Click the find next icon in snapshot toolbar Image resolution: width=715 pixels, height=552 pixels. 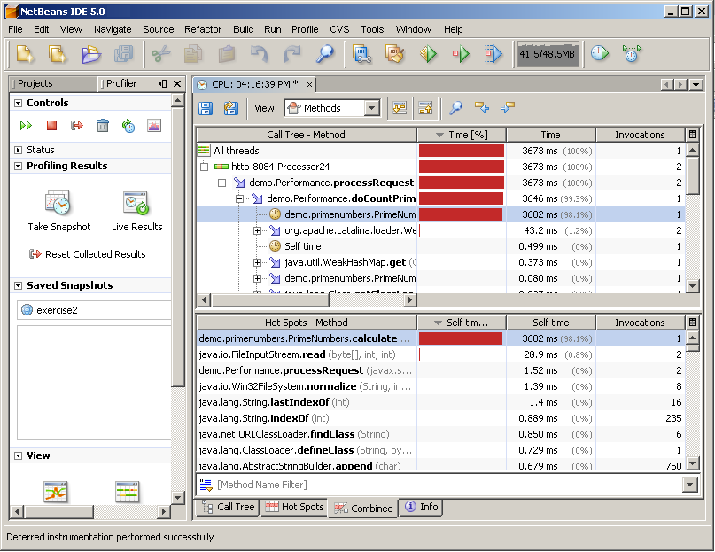(507, 108)
